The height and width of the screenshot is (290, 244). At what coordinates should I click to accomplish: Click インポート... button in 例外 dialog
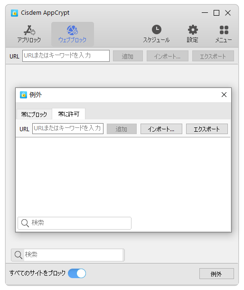point(161,129)
